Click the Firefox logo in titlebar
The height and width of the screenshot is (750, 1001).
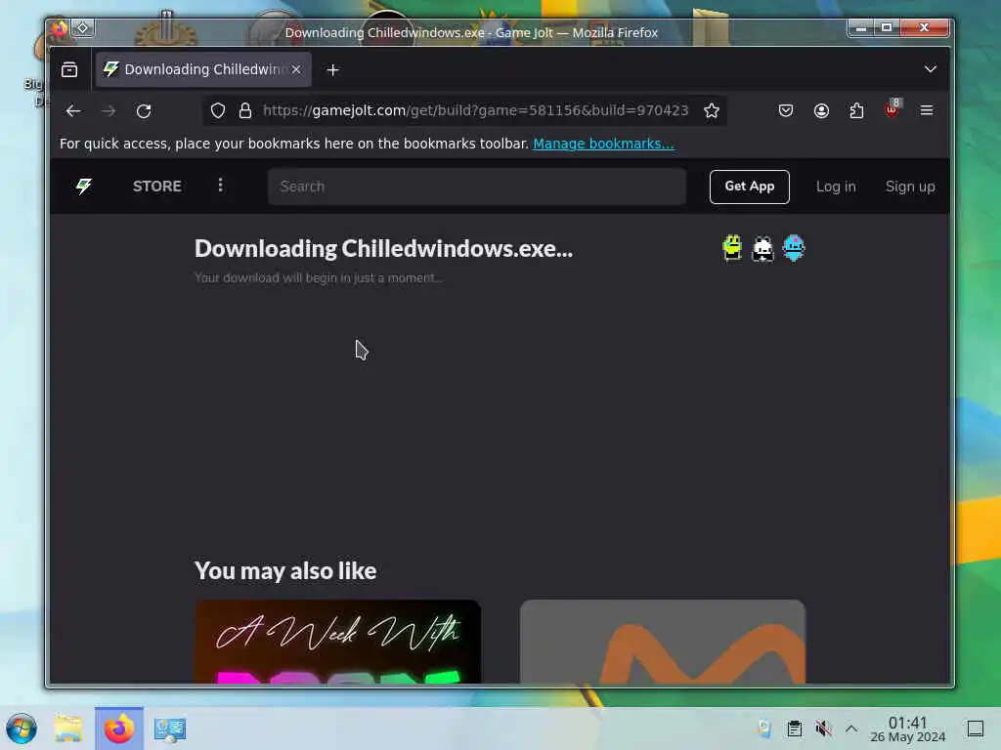(60, 28)
